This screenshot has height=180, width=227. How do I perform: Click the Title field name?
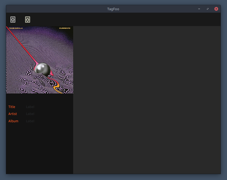click(x=12, y=107)
